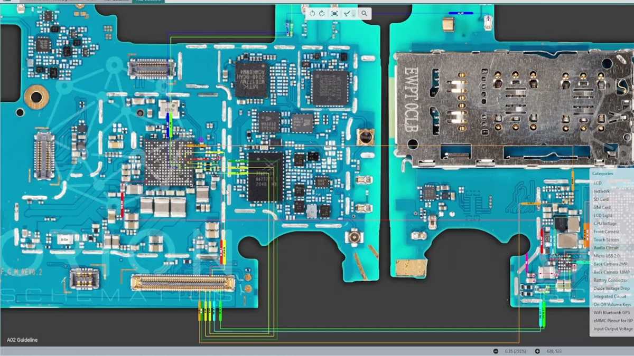Click the MTK chip on the board
This screenshot has width=634, height=356.
tap(251, 80)
